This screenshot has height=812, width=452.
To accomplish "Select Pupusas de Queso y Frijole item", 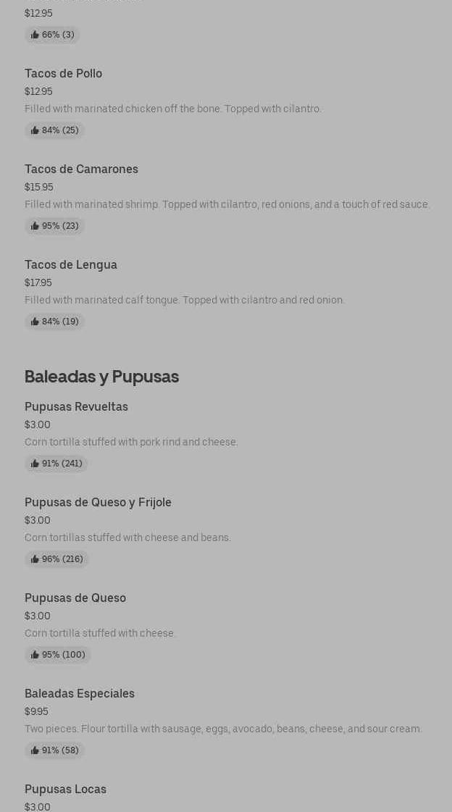I will [x=98, y=502].
